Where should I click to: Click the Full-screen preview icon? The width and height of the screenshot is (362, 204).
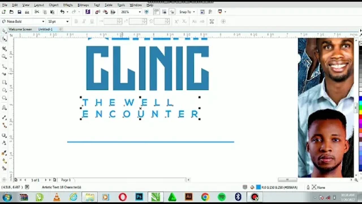[x=146, y=12]
